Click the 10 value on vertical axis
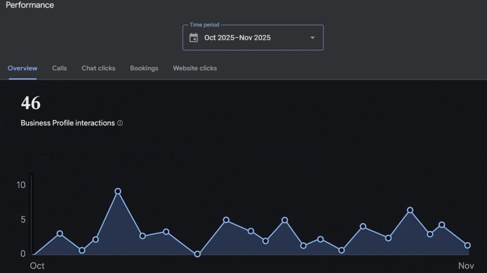 pyautogui.click(x=21, y=185)
